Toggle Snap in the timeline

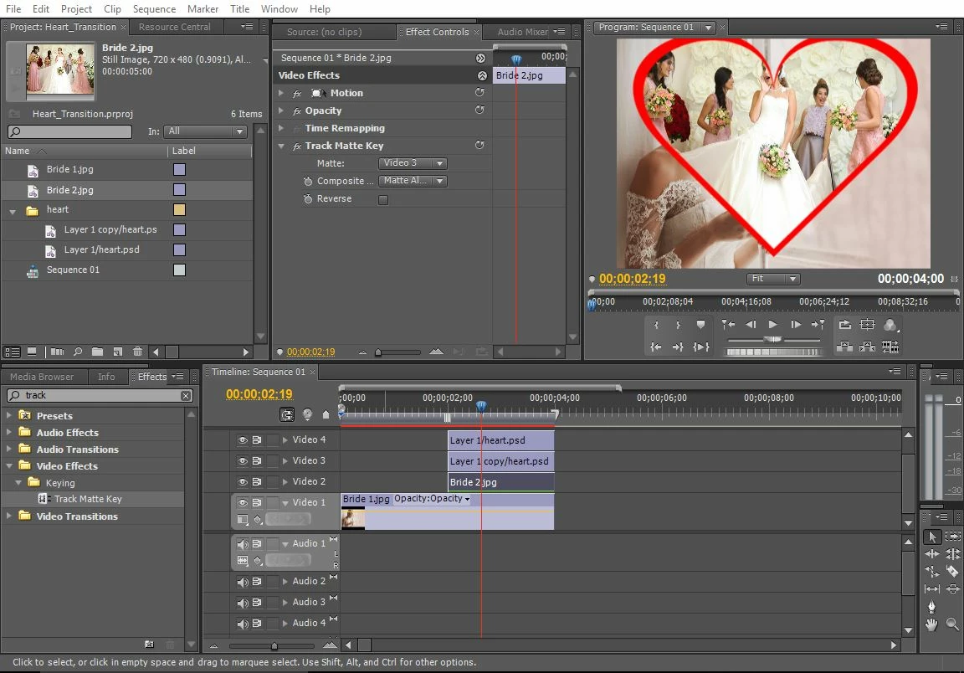click(287, 414)
